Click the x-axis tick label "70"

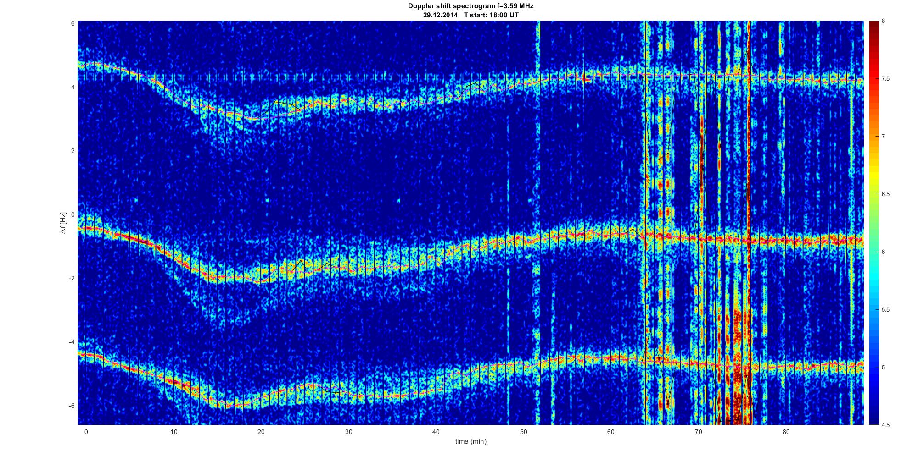point(698,432)
